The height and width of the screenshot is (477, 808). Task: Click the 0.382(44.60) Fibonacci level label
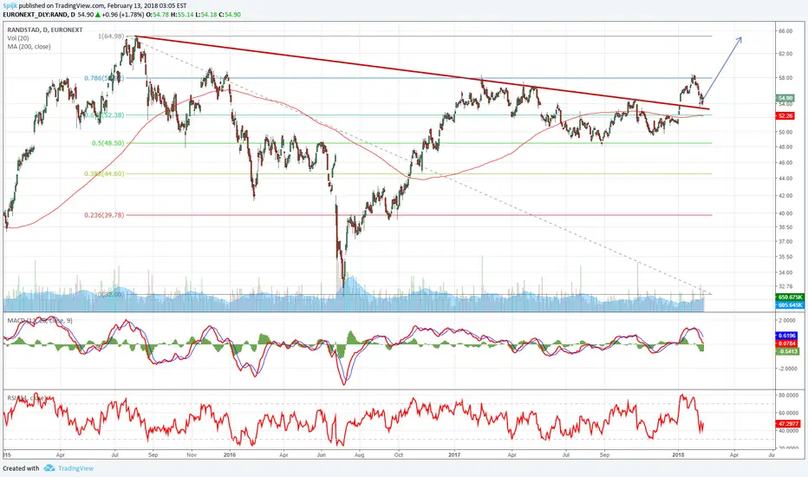click(105, 173)
